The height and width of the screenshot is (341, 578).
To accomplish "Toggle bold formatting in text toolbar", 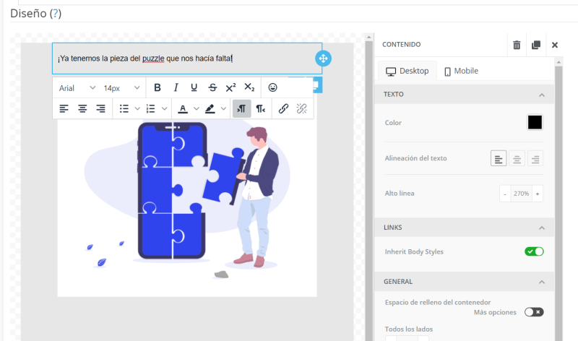I will [158, 87].
